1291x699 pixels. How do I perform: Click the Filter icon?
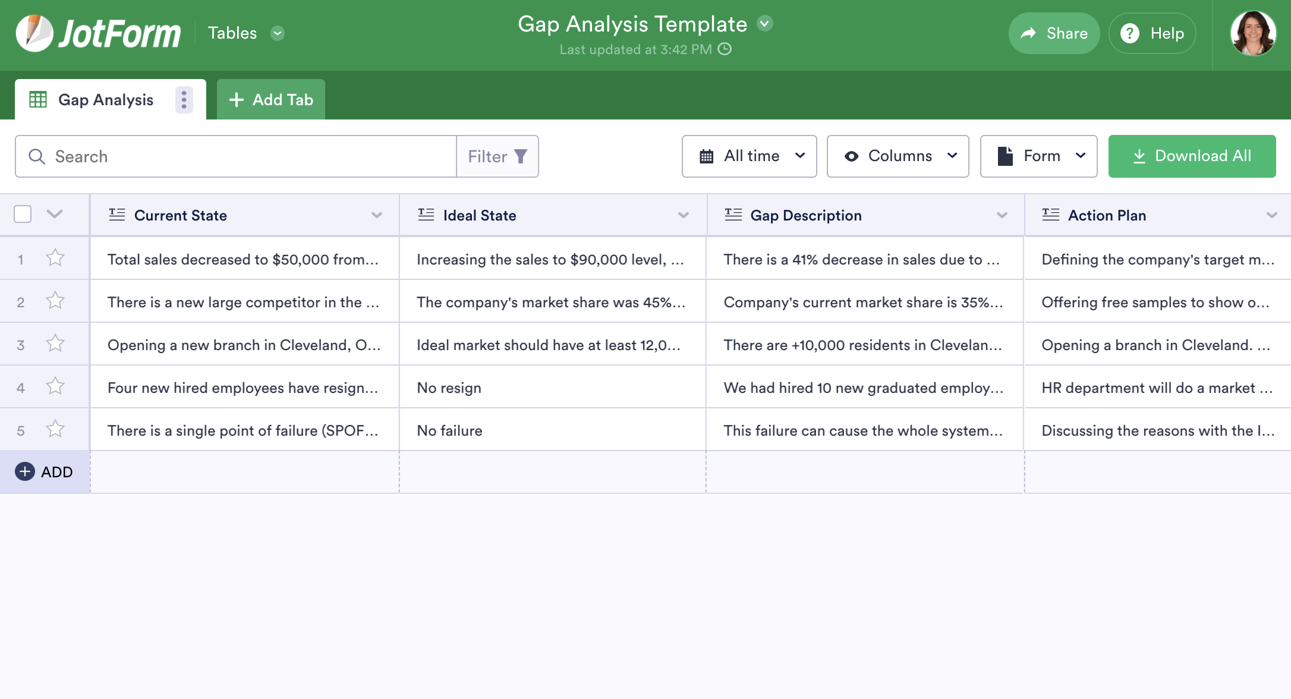[523, 156]
